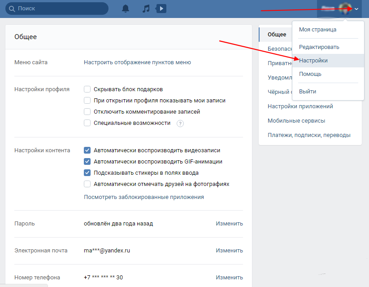Click the Настройки контента label
Viewport: 369px width, 287px height.
pyautogui.click(x=42, y=150)
